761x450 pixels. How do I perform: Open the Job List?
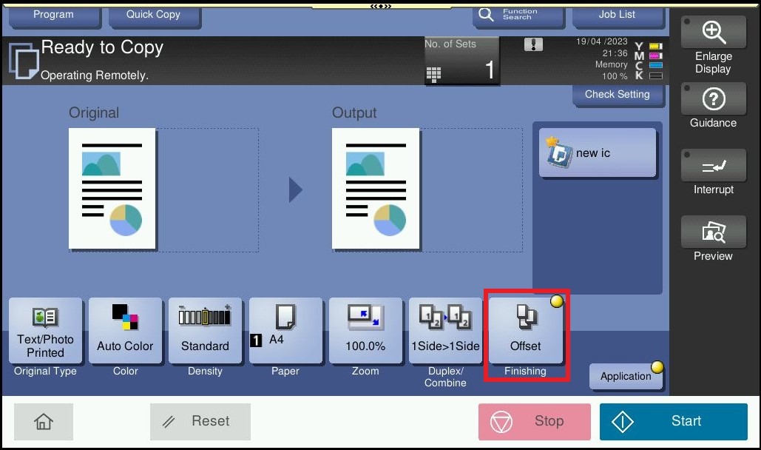pyautogui.click(x=617, y=15)
